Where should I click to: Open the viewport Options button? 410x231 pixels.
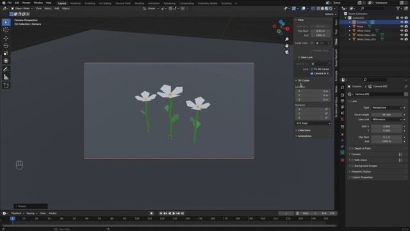[330, 14]
